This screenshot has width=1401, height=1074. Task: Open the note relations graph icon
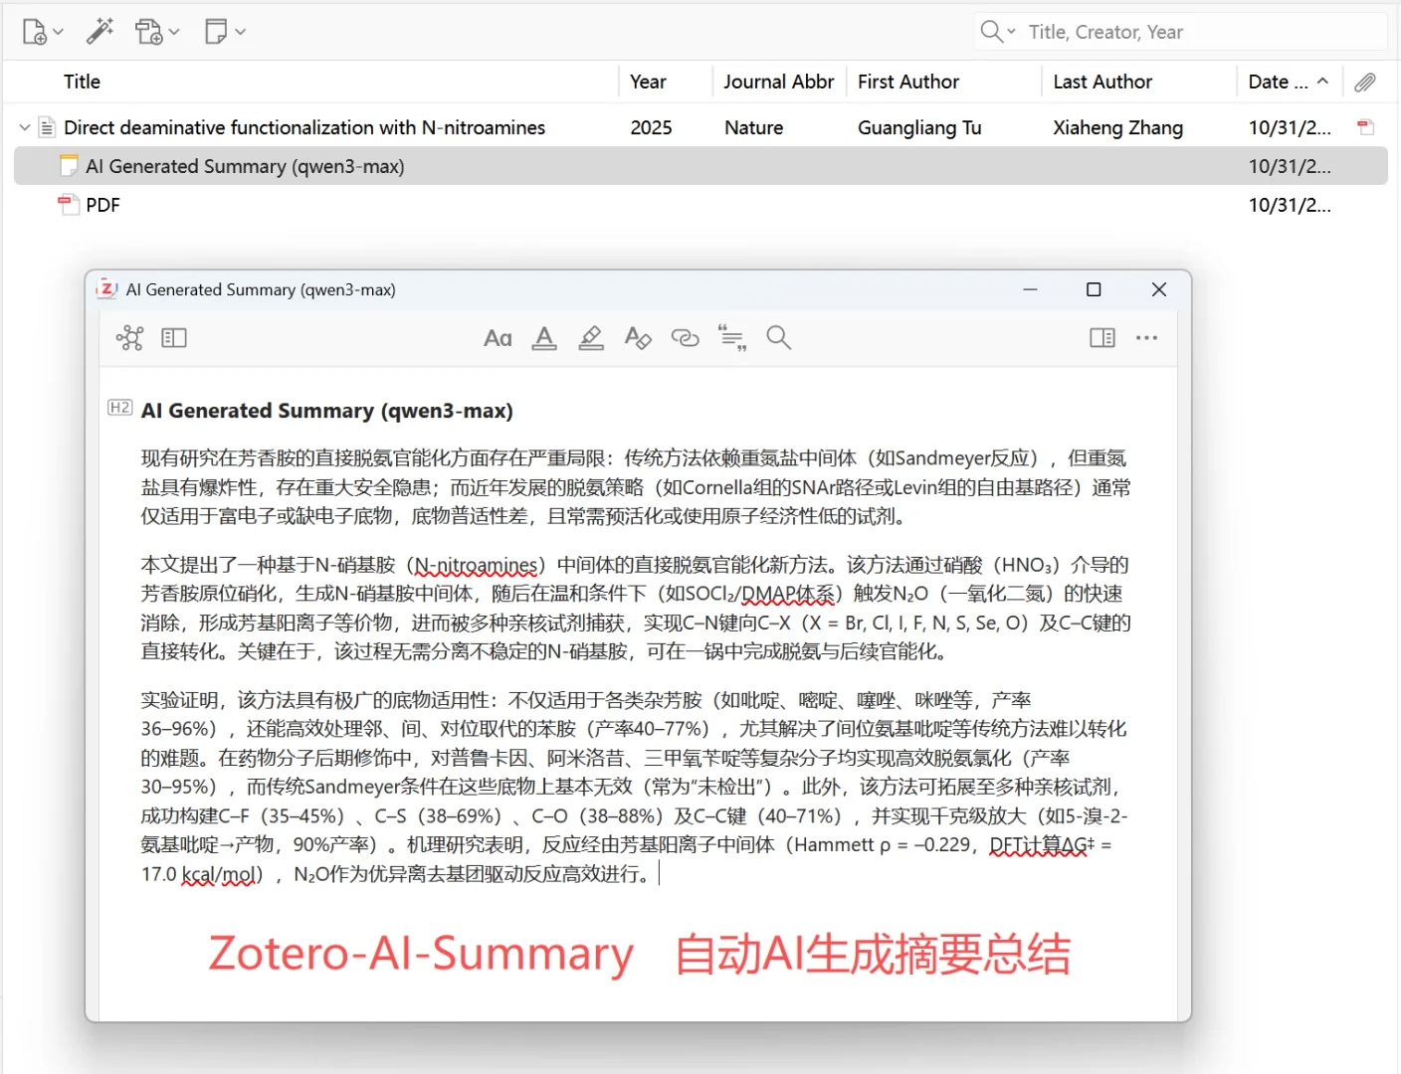[x=130, y=338]
